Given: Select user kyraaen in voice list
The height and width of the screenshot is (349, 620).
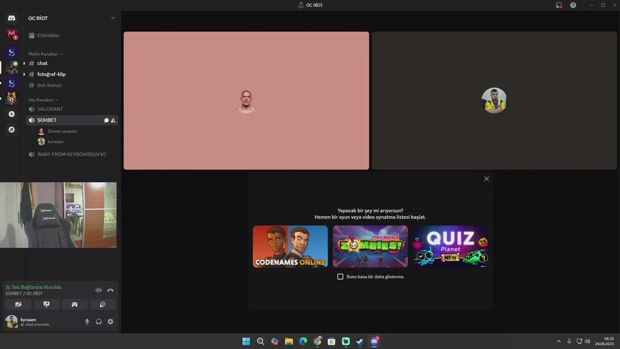Looking at the screenshot, I should coord(77,142).
